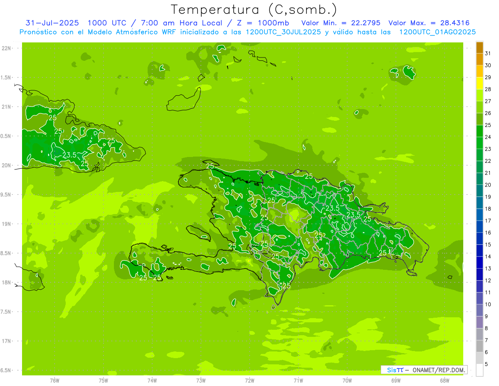Click the colorbar segment between 27 and 28
499x386 pixels.
coord(479,95)
